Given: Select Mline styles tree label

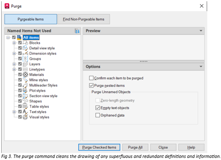Looking at the screenshot, I should coord(39,80).
